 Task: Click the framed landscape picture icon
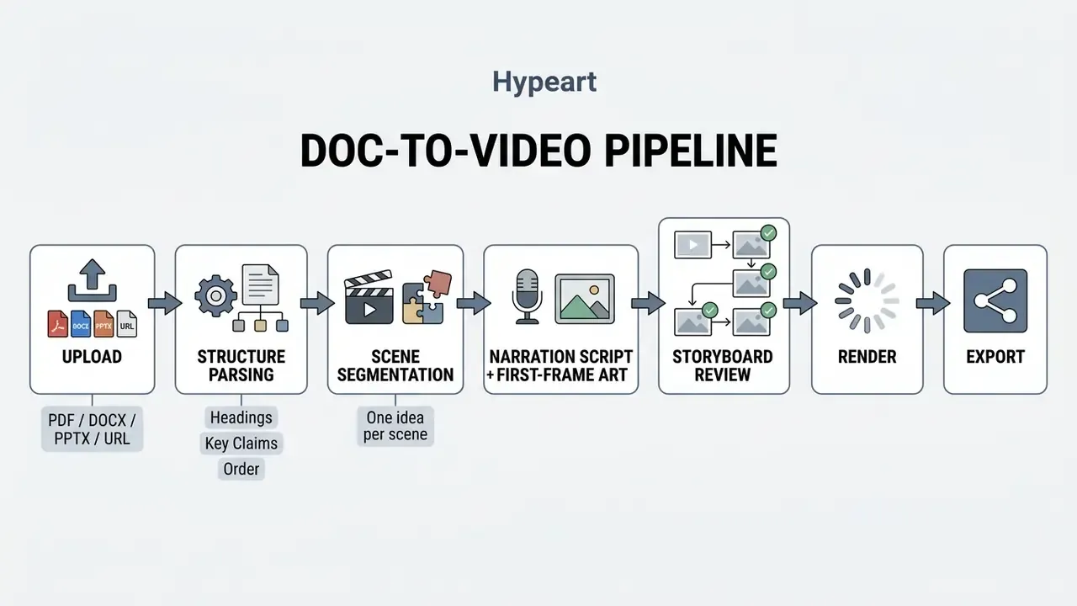pyautogui.click(x=586, y=297)
